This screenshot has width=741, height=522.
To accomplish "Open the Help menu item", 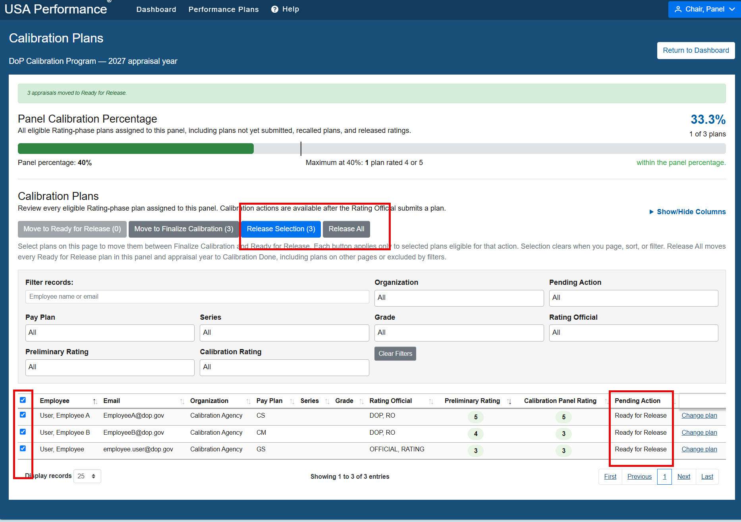I will [285, 9].
